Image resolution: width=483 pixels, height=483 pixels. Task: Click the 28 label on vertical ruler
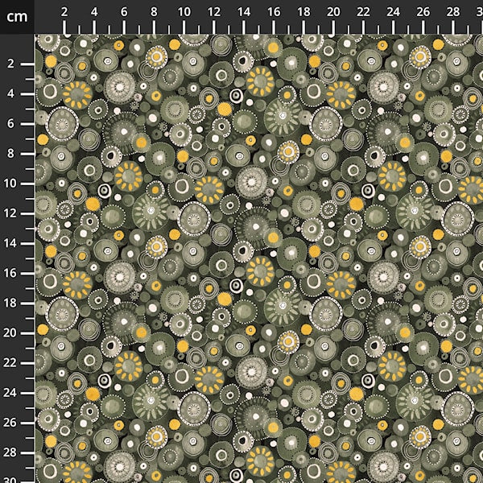(10, 452)
